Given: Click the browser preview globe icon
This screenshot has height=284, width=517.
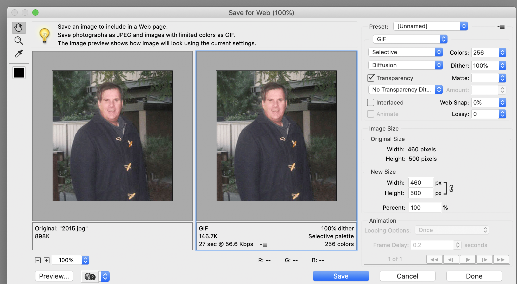Looking at the screenshot, I should coord(90,276).
